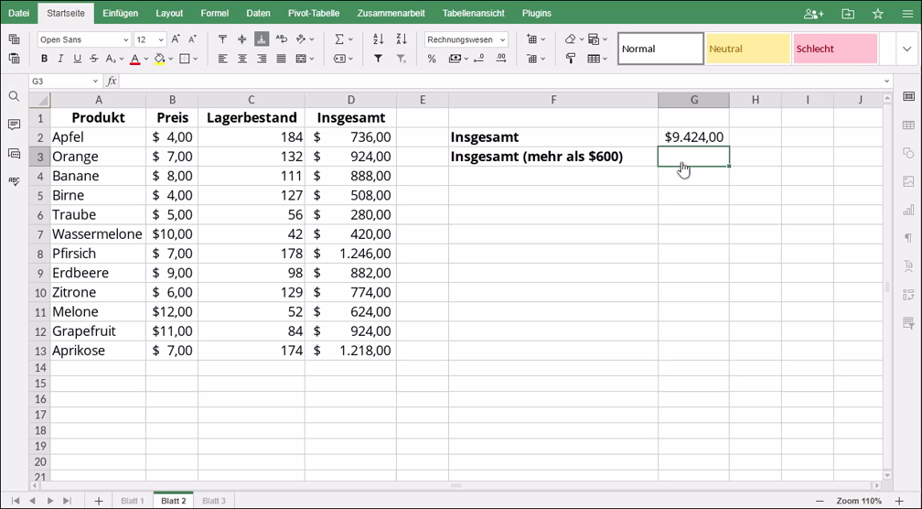Open the Einfügen tab
This screenshot has height=509, width=922.
point(121,14)
